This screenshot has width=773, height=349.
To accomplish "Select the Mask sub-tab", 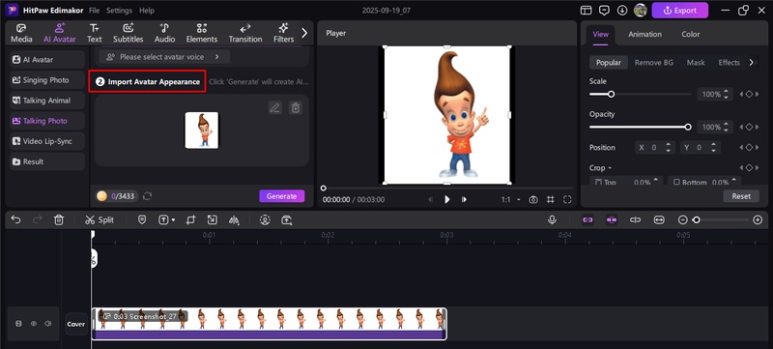I will point(696,63).
